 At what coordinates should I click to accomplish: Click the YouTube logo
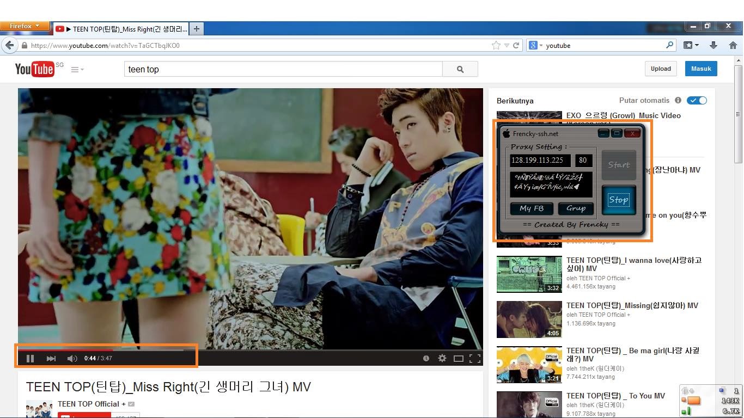coord(34,69)
